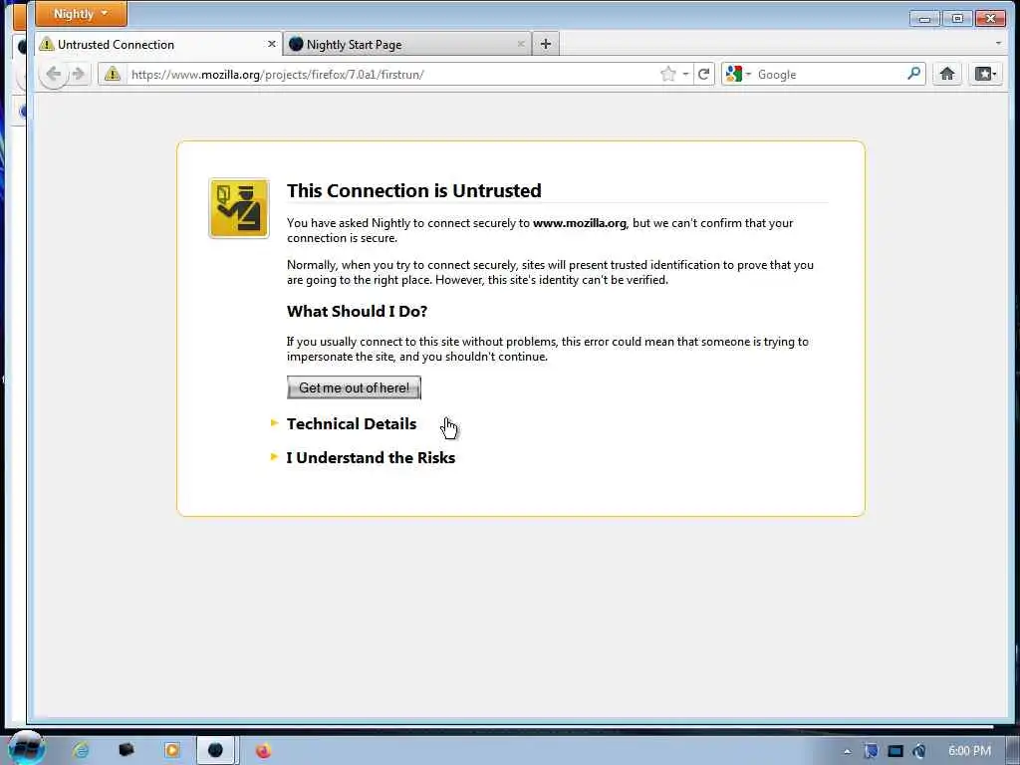
Task: Open the Bookmarks menu button
Action: pyautogui.click(x=985, y=74)
